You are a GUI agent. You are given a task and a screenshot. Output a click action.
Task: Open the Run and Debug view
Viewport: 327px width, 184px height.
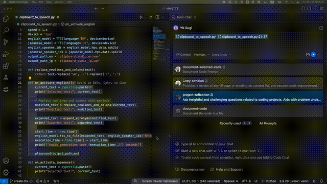coord(6,54)
